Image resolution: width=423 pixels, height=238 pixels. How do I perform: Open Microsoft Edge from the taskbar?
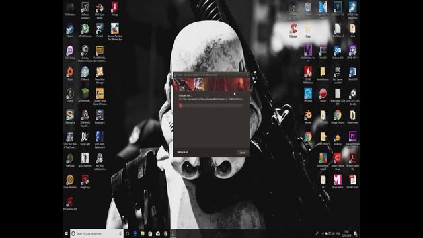(x=135, y=233)
